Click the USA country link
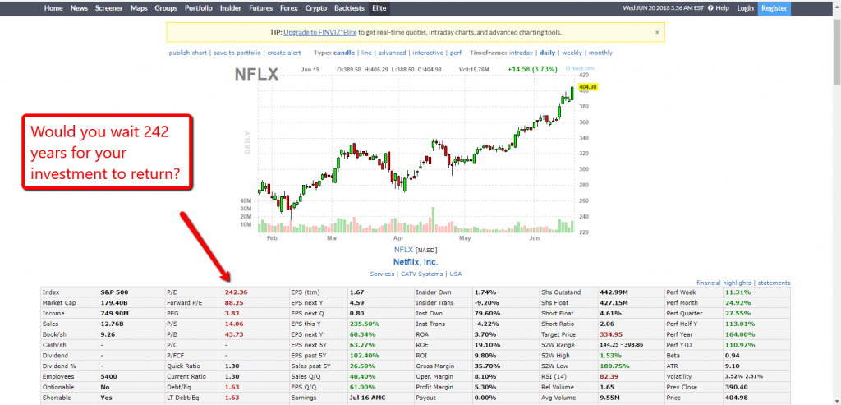841x405 pixels. tap(455, 274)
